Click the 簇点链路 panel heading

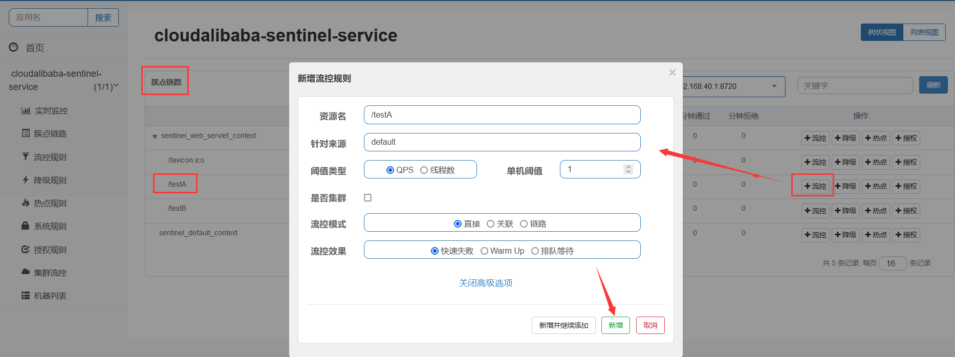[166, 82]
